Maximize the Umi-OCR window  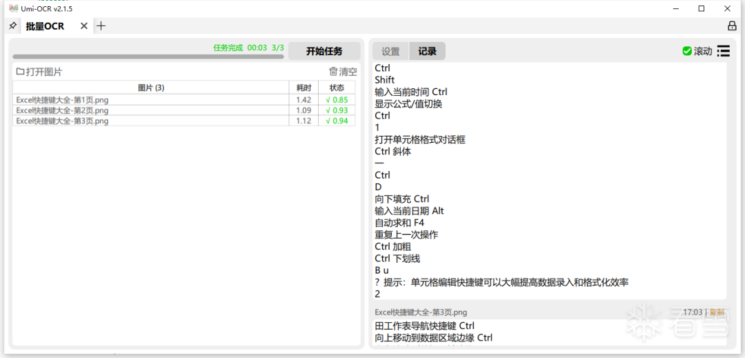click(702, 8)
